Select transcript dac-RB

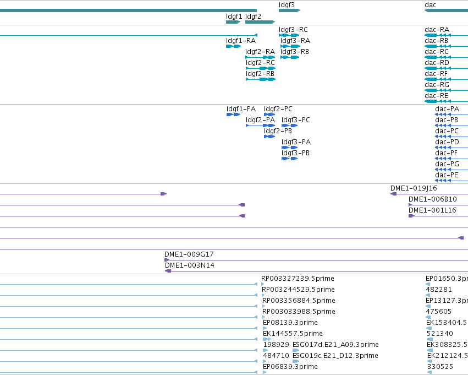[x=436, y=41]
